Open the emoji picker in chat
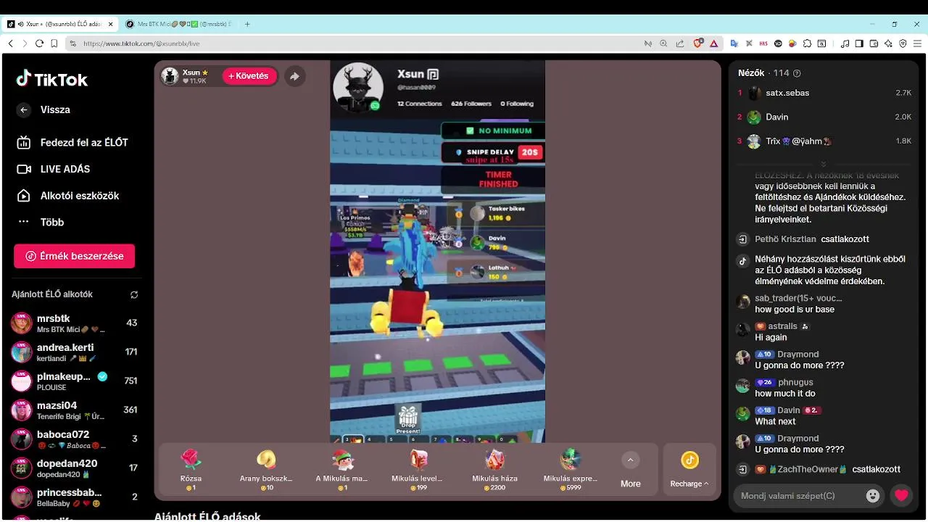This screenshot has width=928, height=522. click(x=873, y=496)
